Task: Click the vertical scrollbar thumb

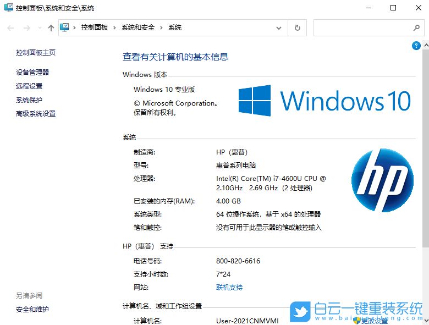Action: (x=426, y=148)
